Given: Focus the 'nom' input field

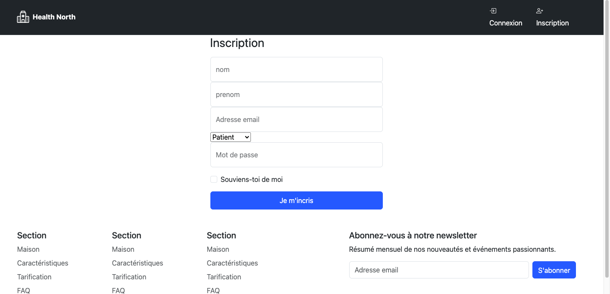Looking at the screenshot, I should click(296, 69).
